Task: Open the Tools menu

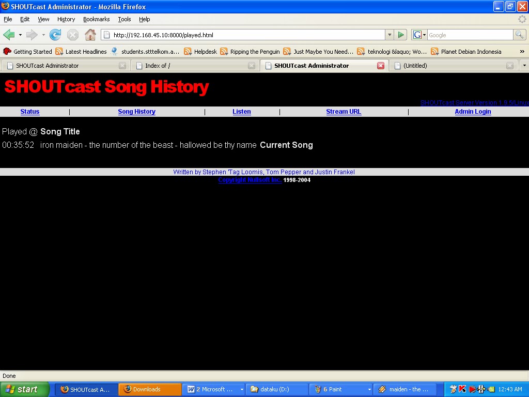Action: [124, 19]
